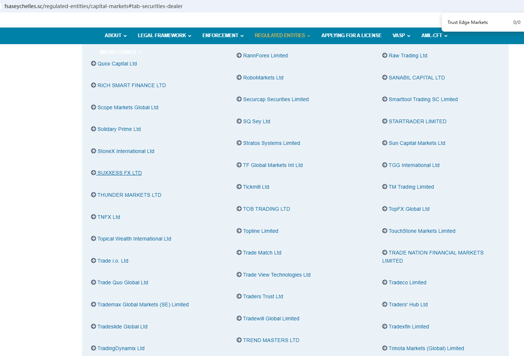Click arrow icon beside STARTRADER LIMITED
This screenshot has height=356, width=524.
point(385,121)
